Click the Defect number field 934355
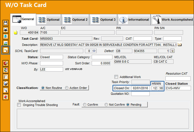 145,51
